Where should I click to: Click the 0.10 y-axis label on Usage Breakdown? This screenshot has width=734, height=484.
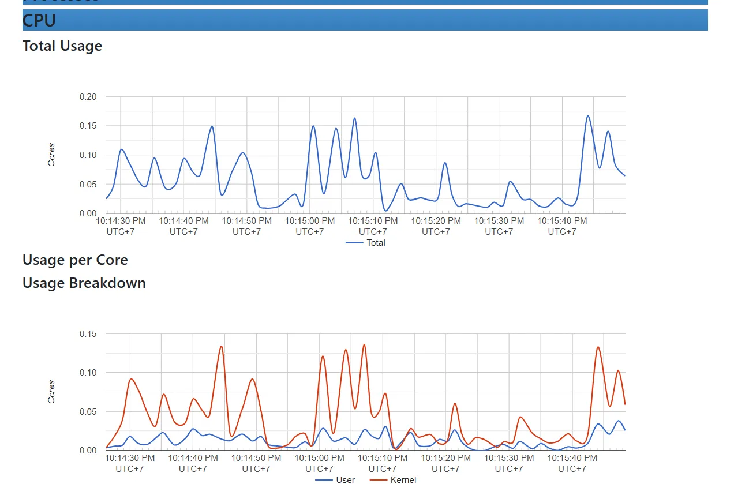tap(88, 373)
